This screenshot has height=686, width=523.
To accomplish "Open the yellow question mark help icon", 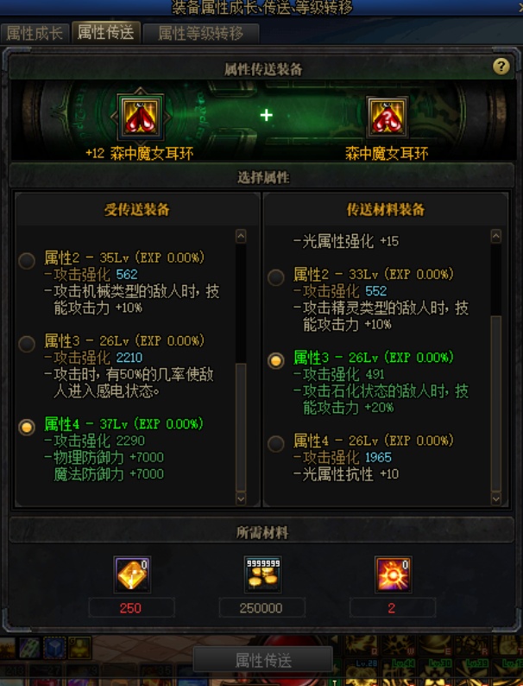I will [501, 67].
